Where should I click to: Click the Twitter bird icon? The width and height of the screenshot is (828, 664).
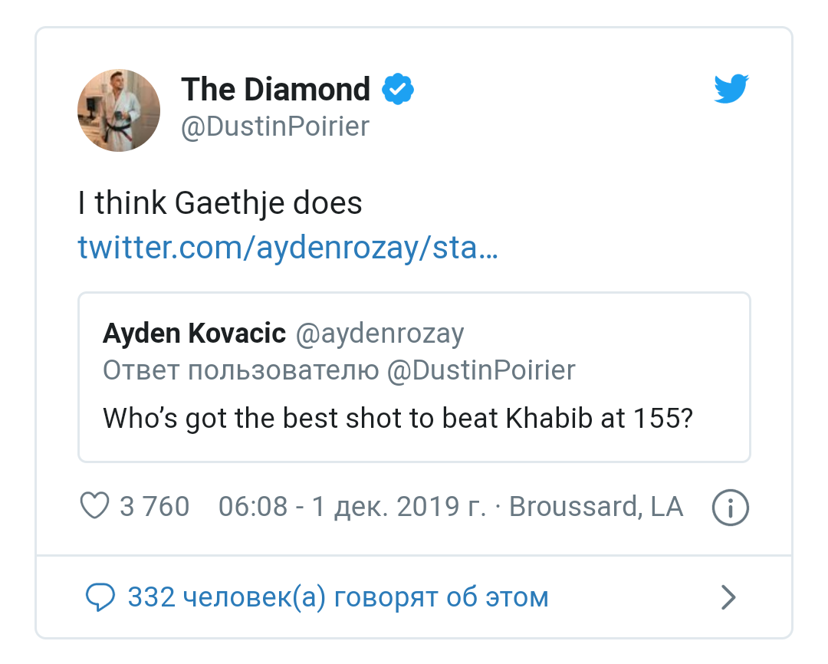(731, 88)
